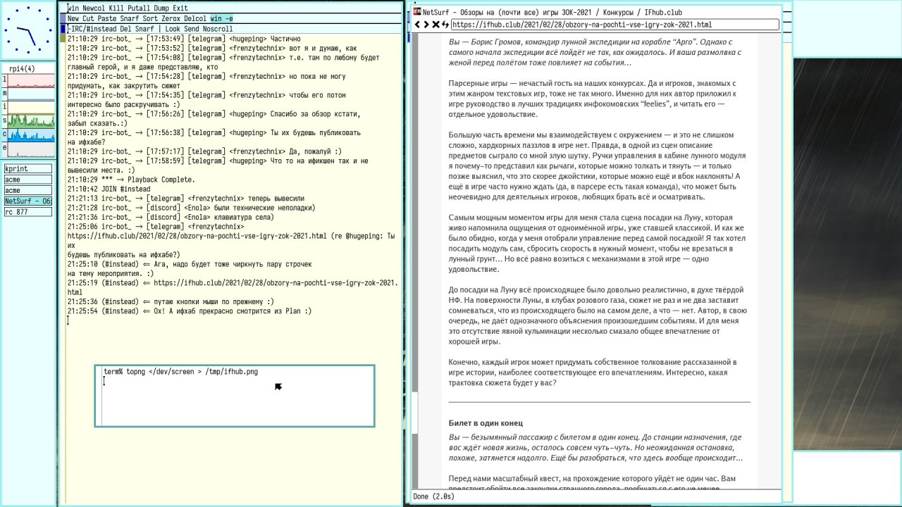The height and width of the screenshot is (507, 902).
Task: Click 'Билет в один конец' heading
Action: click(486, 423)
